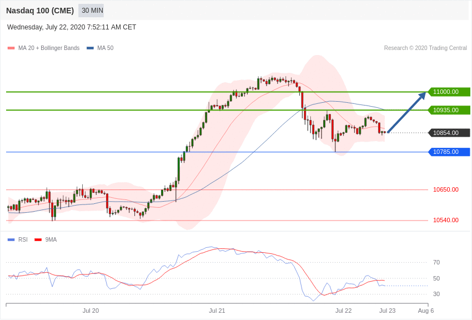Click the 30 MIN timeframe badge
472x320 pixels.
click(x=91, y=11)
